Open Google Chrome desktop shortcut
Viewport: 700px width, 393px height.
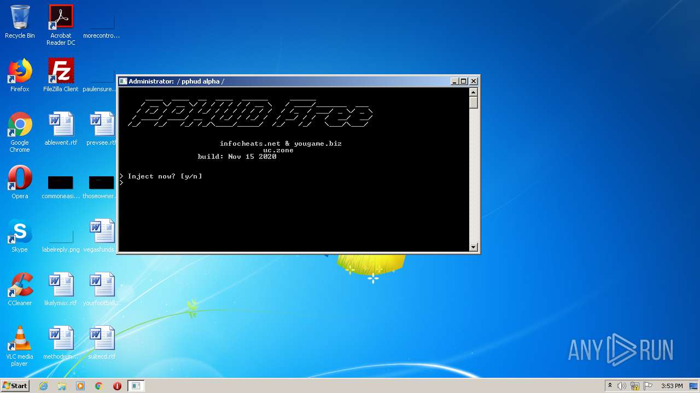point(20,132)
